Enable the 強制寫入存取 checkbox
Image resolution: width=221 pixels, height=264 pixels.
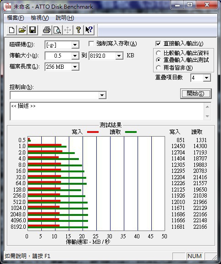click(x=91, y=44)
